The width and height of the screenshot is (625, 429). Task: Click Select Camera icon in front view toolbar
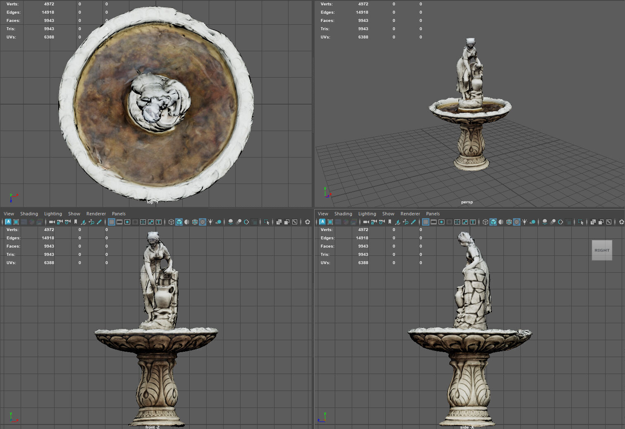52,222
